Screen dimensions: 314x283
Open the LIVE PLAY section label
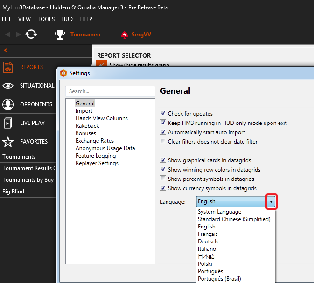pos(32,123)
